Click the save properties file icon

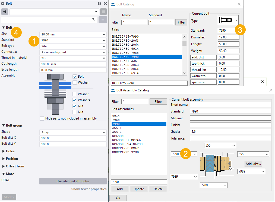tap(103, 12)
